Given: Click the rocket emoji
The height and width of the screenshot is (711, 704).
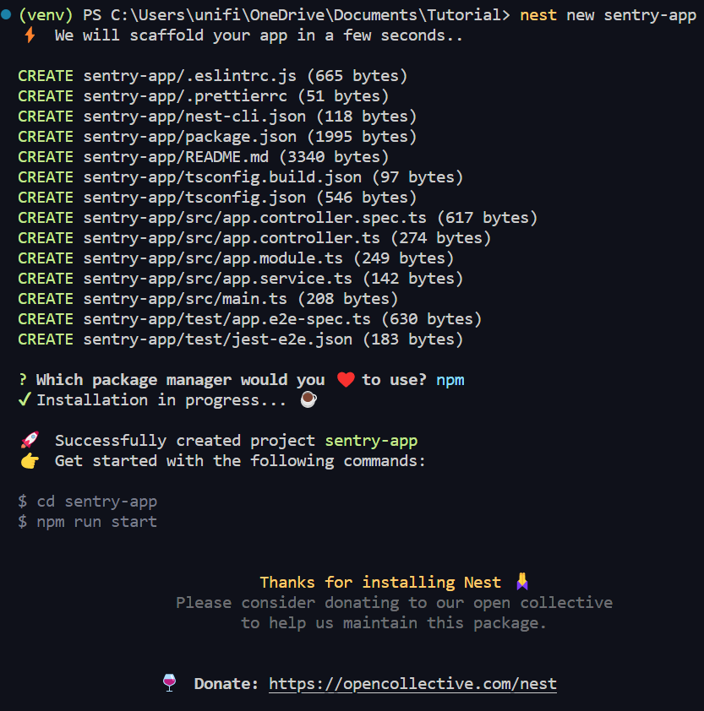Looking at the screenshot, I should point(30,440).
